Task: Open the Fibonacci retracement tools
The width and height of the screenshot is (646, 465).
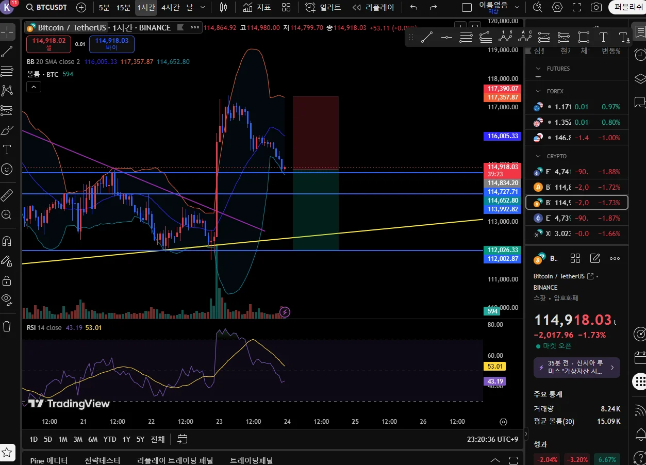Action: click(x=7, y=71)
